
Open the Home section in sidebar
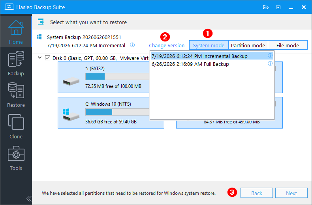16,32
